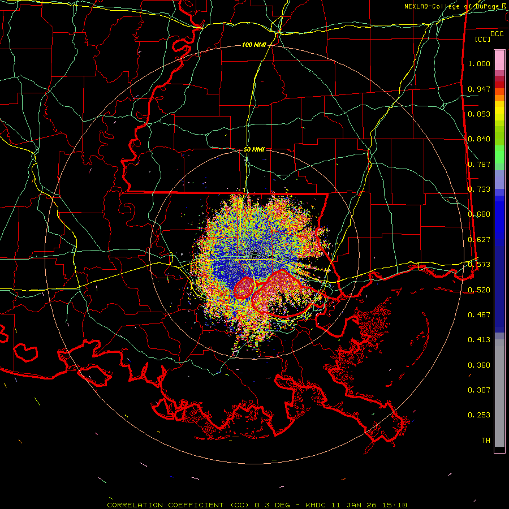Select the 0.253 scale value

click(479, 415)
